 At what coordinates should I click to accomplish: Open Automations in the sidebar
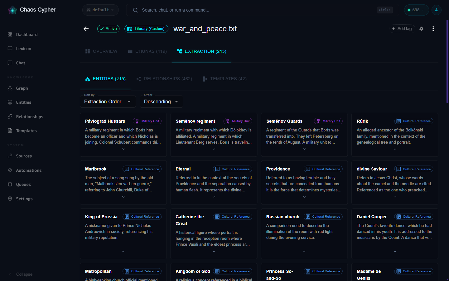coord(29,170)
